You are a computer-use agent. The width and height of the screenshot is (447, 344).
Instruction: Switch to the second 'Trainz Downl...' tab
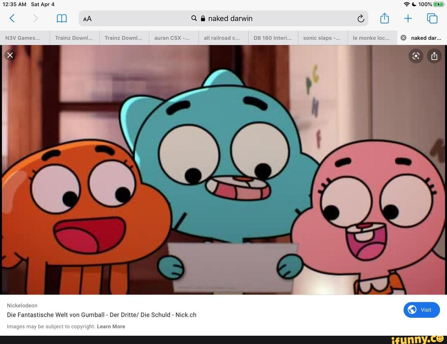(124, 38)
